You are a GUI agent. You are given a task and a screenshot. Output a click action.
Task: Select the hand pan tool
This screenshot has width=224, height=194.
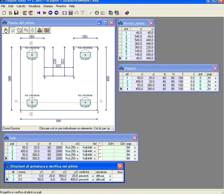(x=6, y=30)
